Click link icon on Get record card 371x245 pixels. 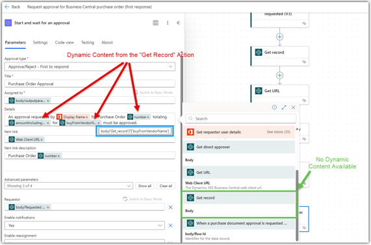pos(304,62)
